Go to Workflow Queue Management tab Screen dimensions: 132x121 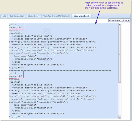point(56,16)
